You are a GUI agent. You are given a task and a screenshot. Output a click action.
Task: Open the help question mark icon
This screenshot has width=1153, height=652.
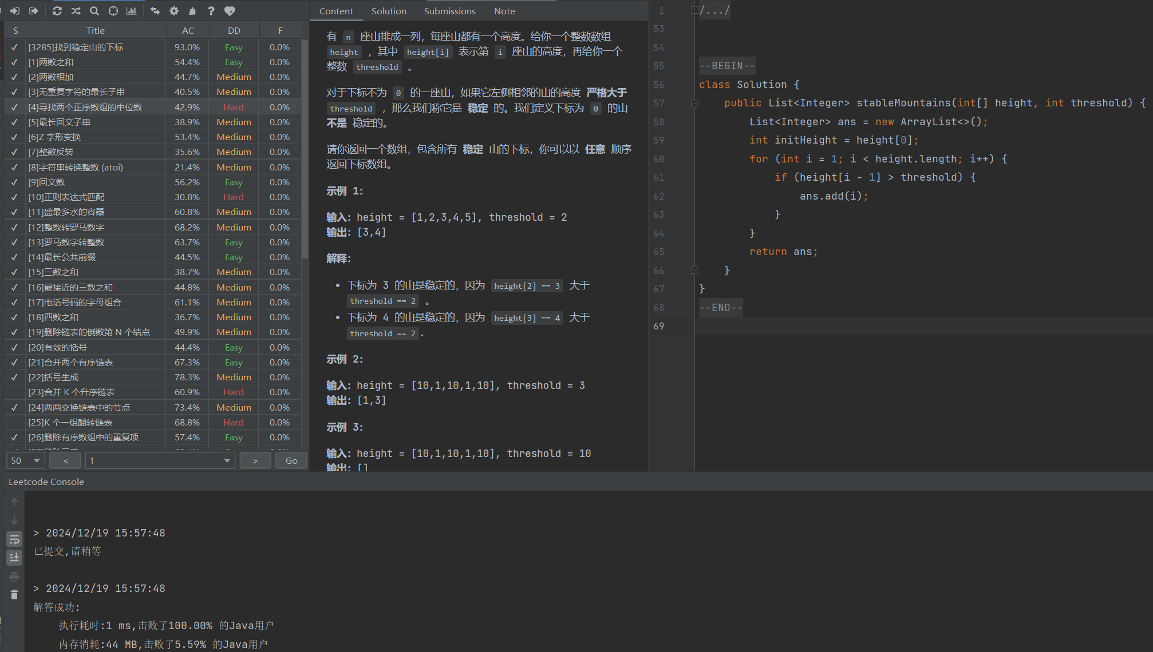[x=211, y=11]
